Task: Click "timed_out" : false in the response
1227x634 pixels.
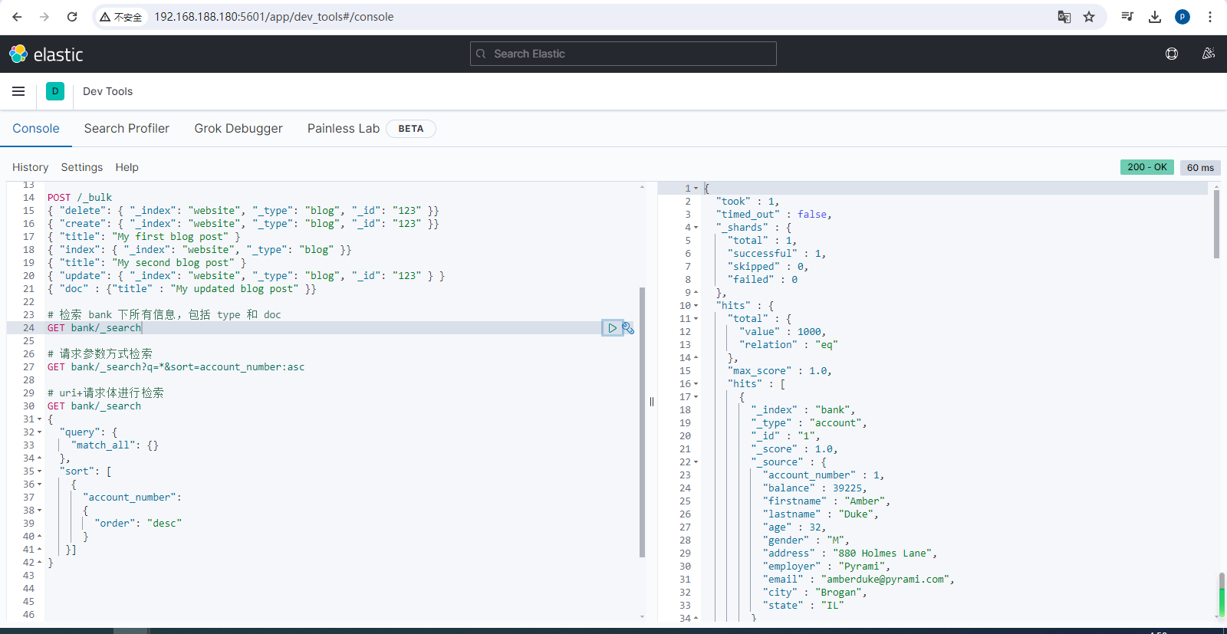Action: click(x=774, y=215)
